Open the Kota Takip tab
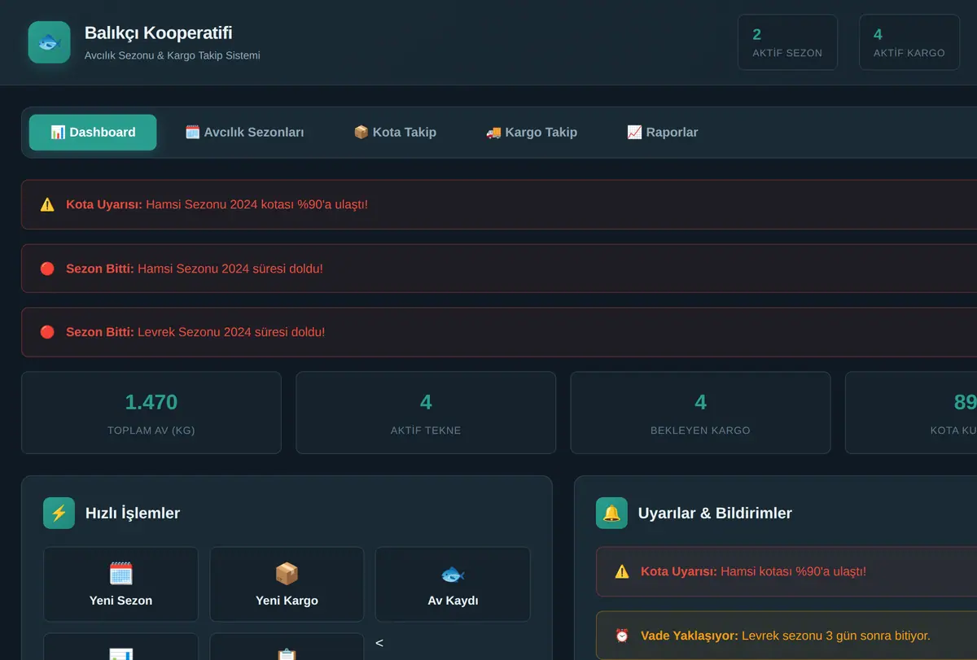This screenshot has width=977, height=660. [395, 133]
